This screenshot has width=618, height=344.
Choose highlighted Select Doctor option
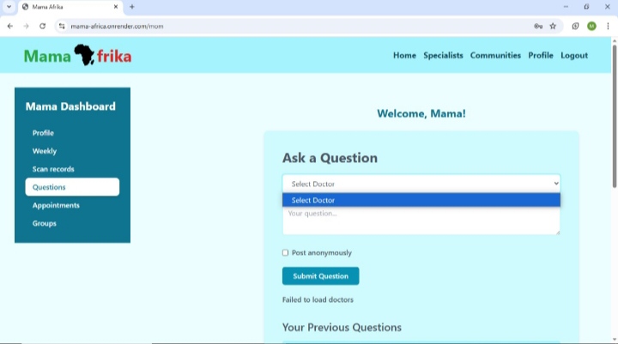pos(421,200)
